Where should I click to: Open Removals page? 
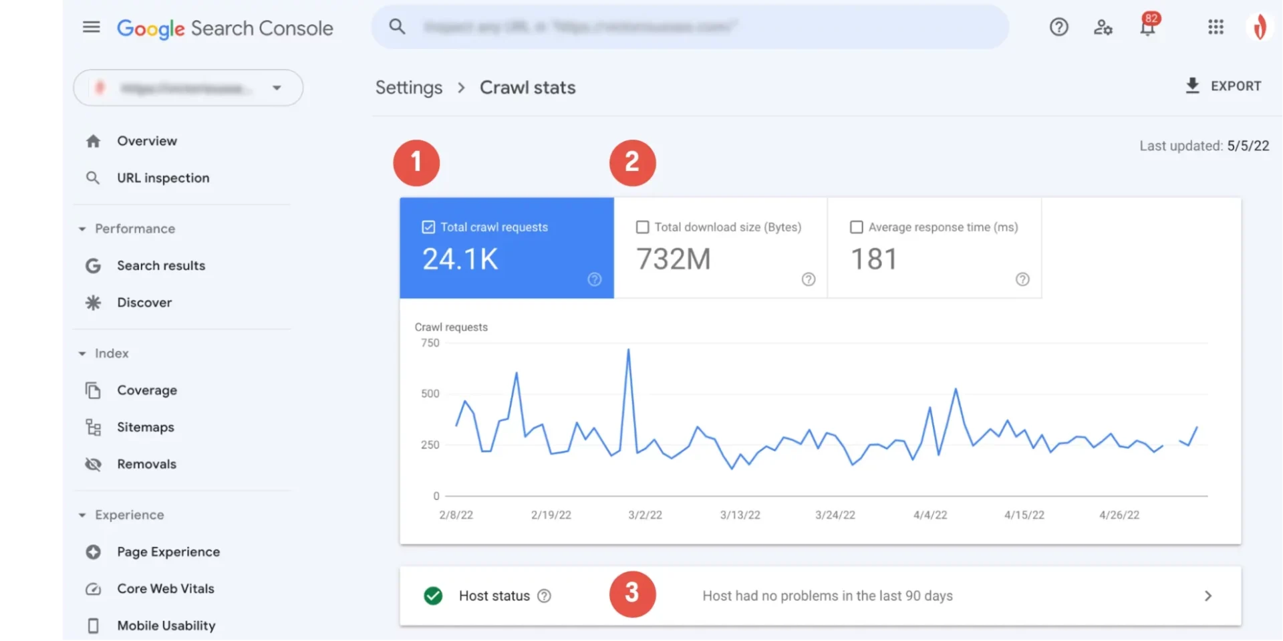pyautogui.click(x=146, y=464)
